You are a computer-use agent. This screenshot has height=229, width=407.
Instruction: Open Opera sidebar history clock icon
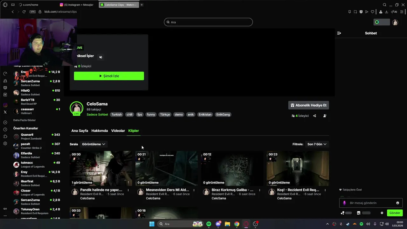coord(5,129)
